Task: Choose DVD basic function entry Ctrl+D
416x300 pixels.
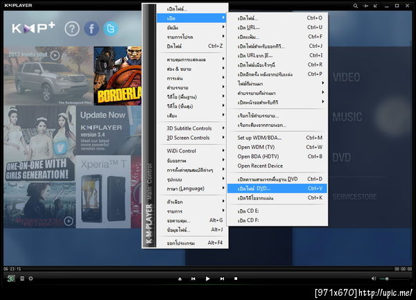Action: pyautogui.click(x=277, y=179)
